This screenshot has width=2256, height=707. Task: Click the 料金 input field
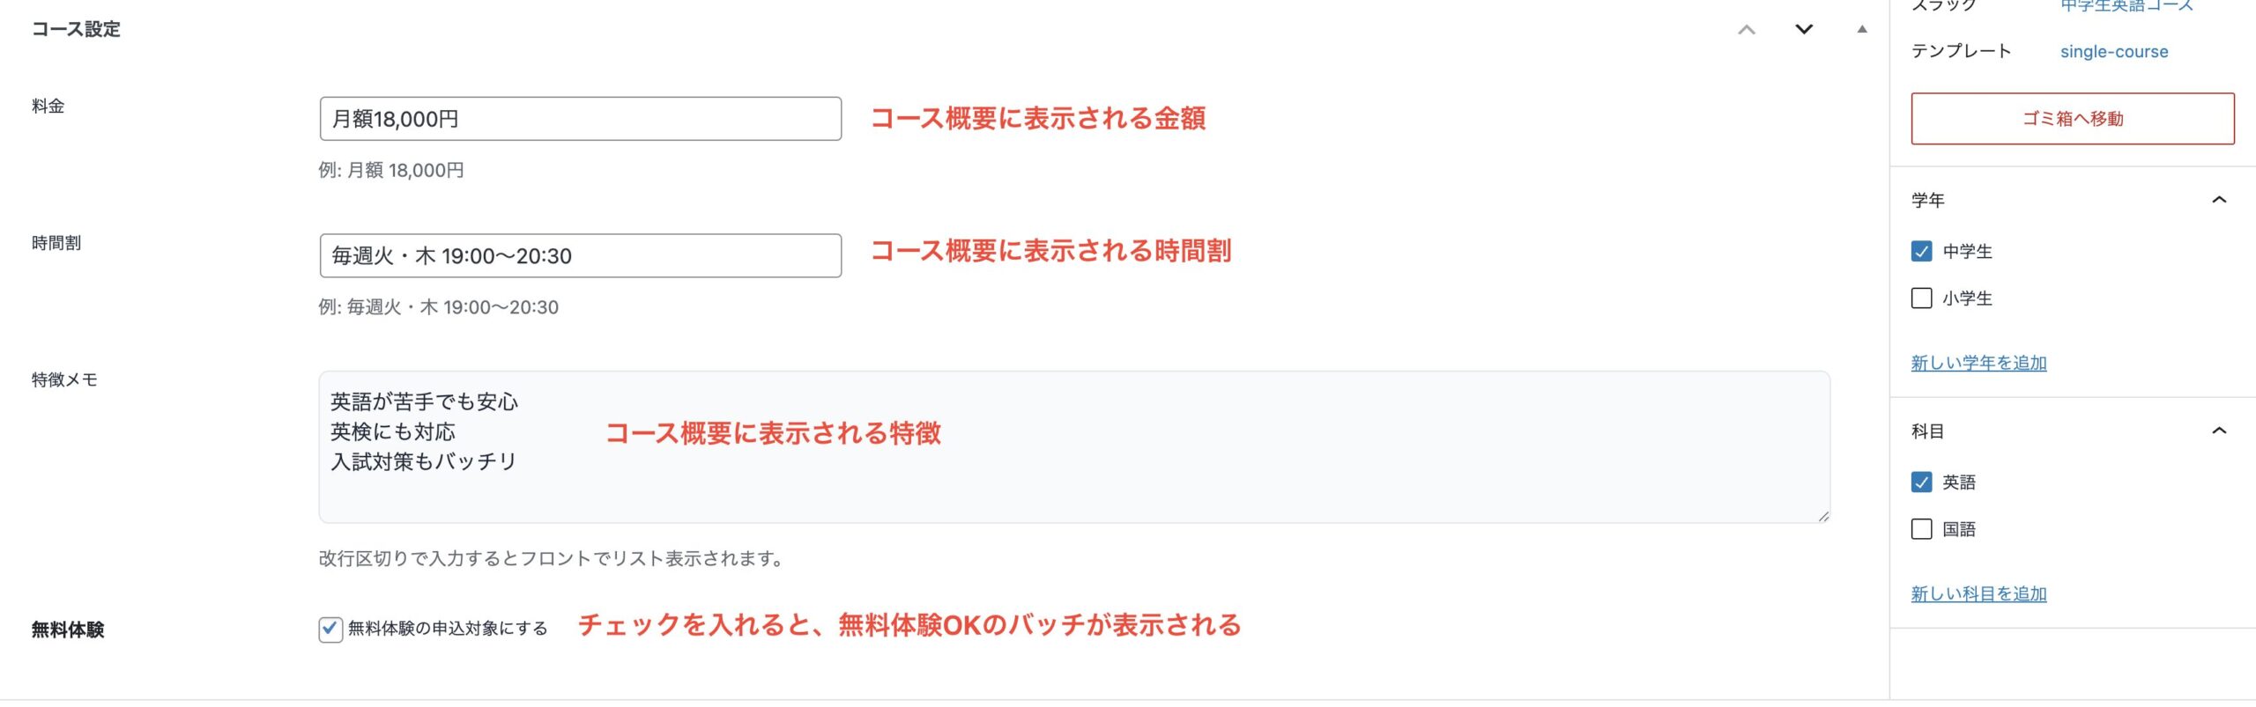point(580,119)
